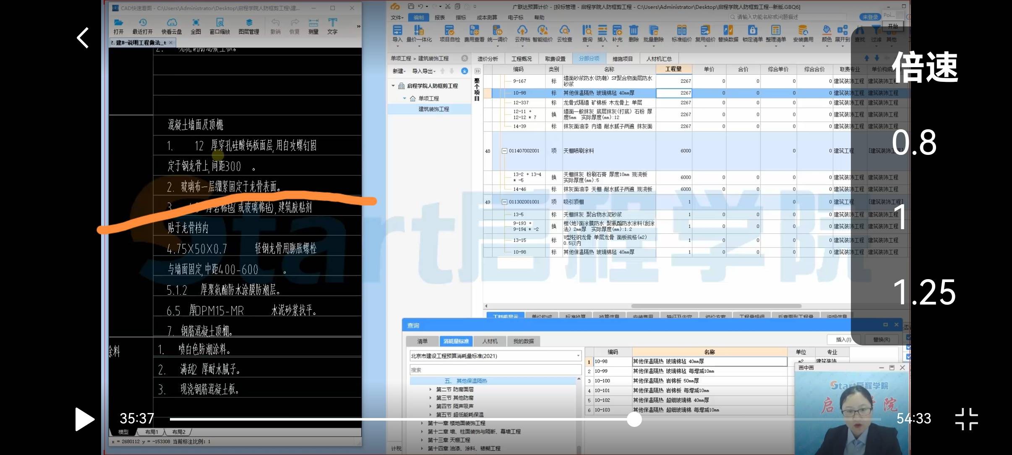This screenshot has width=1012, height=455.
Task: Click 撤销 undo in CAD viewer toolbar
Action: (275, 26)
